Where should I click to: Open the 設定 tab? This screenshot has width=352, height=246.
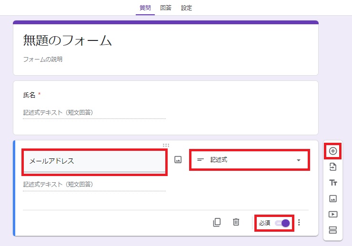pos(186,8)
